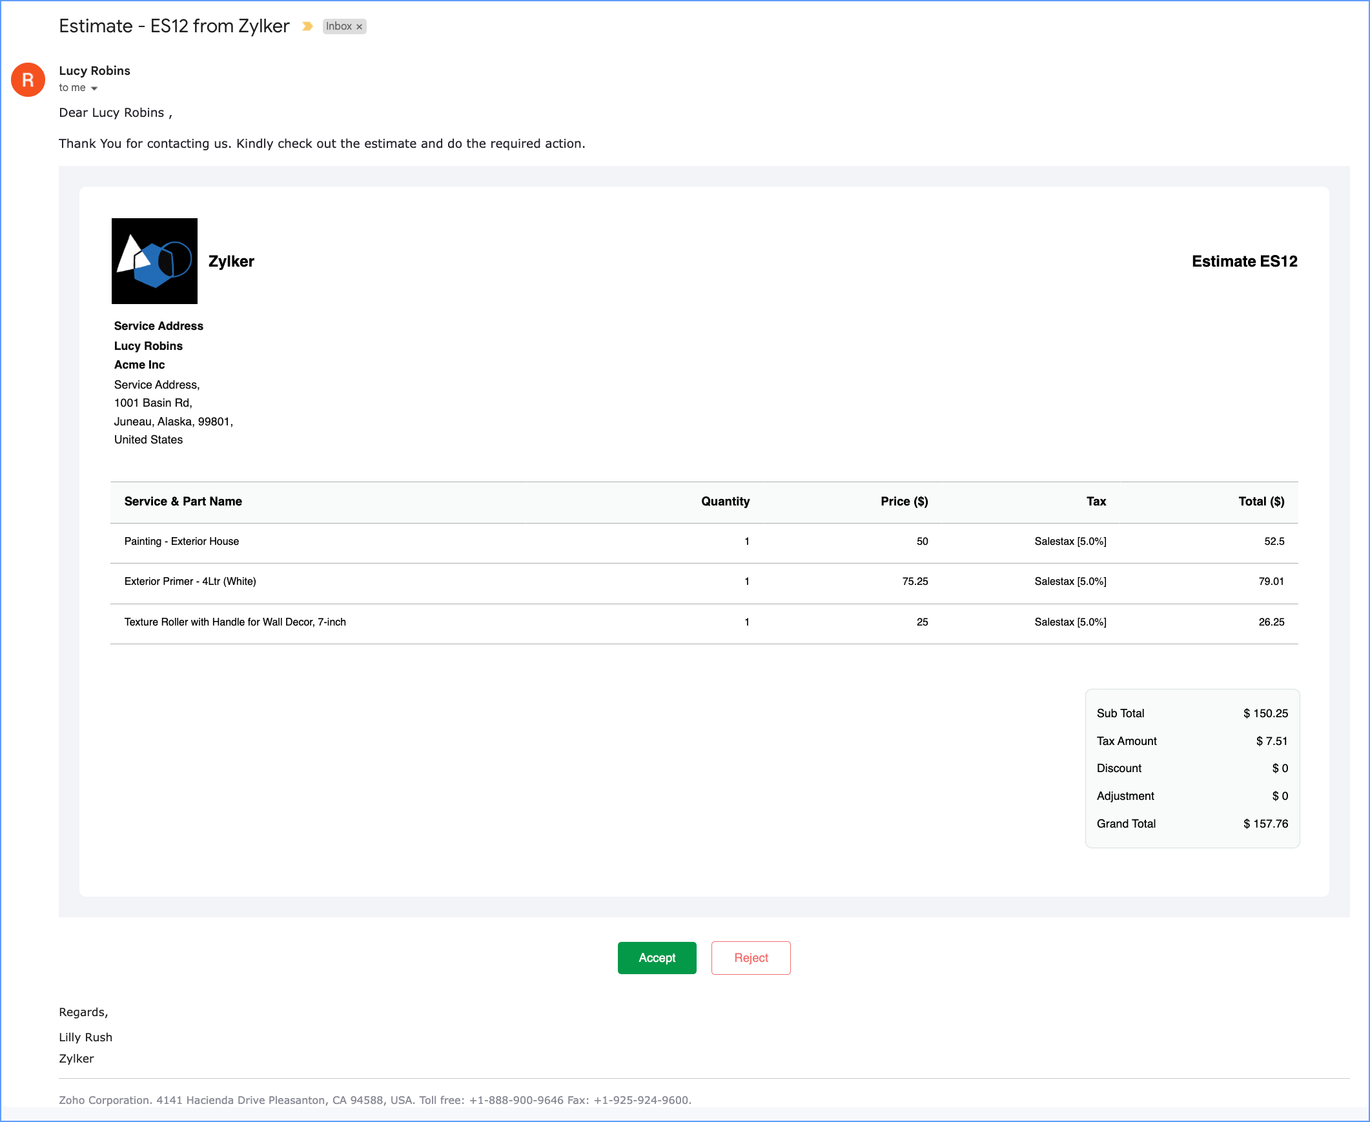Viewport: 1370px width, 1122px height.
Task: Click the Zoho Corporation footer address text
Action: 375,1100
